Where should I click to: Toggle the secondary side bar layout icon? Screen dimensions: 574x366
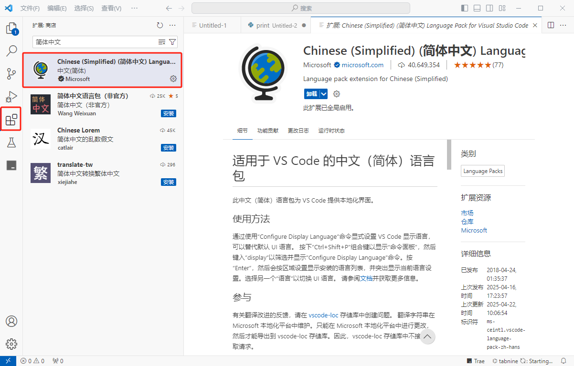[489, 8]
